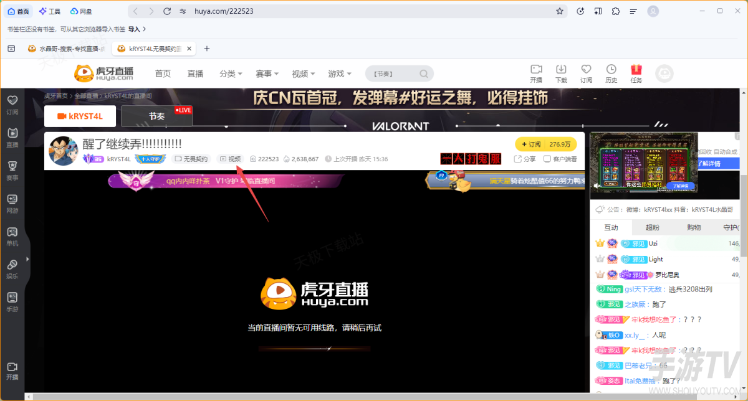Expand the 分类 dropdown in navigation

[x=231, y=73]
